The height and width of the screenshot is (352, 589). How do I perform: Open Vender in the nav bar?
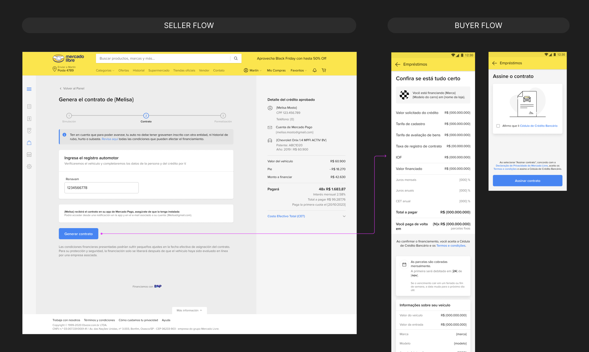pyautogui.click(x=204, y=70)
